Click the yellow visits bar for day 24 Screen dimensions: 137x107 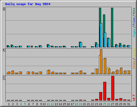(100, 64)
